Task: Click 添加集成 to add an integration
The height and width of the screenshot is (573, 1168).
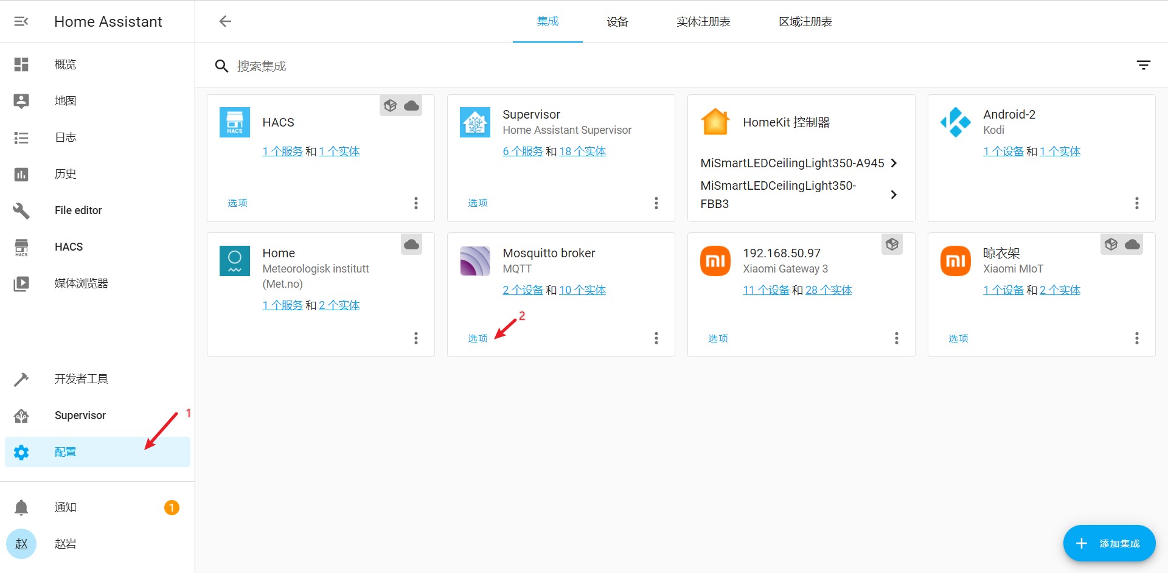Action: (1109, 543)
